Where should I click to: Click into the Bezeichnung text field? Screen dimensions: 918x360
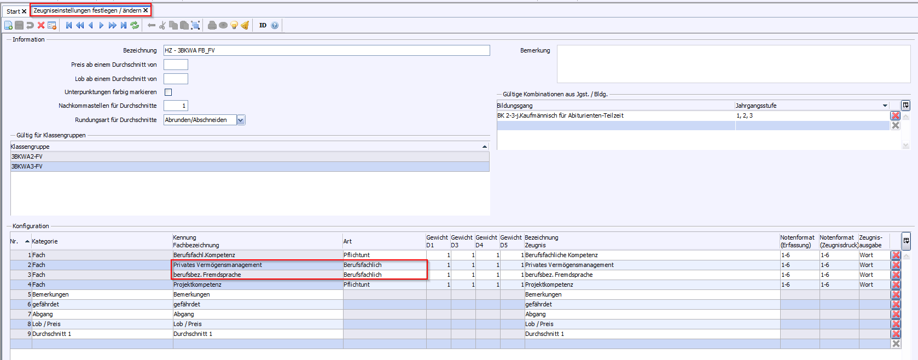[x=326, y=50]
